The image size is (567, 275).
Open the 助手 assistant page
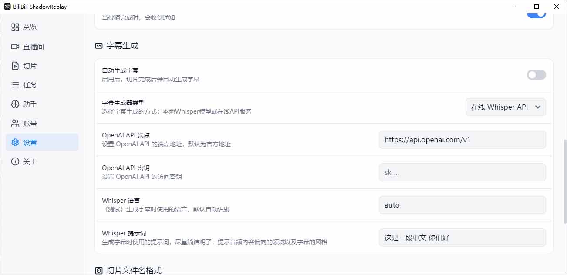click(42, 104)
